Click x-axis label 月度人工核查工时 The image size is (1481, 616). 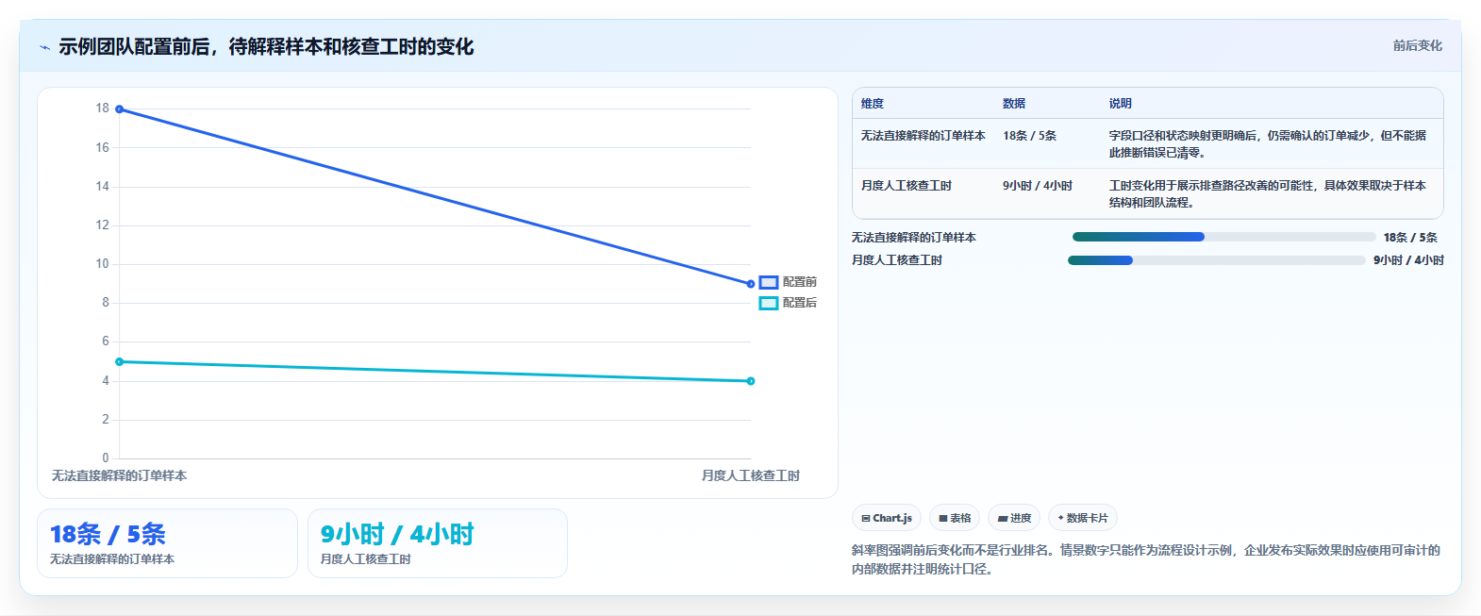pos(751,475)
